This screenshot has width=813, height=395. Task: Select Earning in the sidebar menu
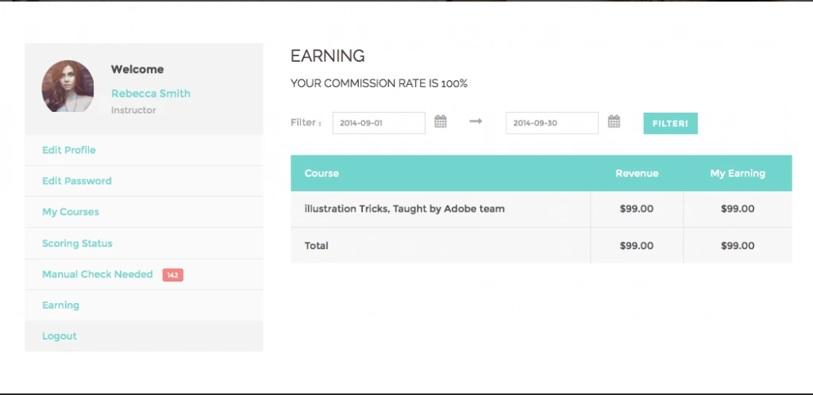(60, 305)
